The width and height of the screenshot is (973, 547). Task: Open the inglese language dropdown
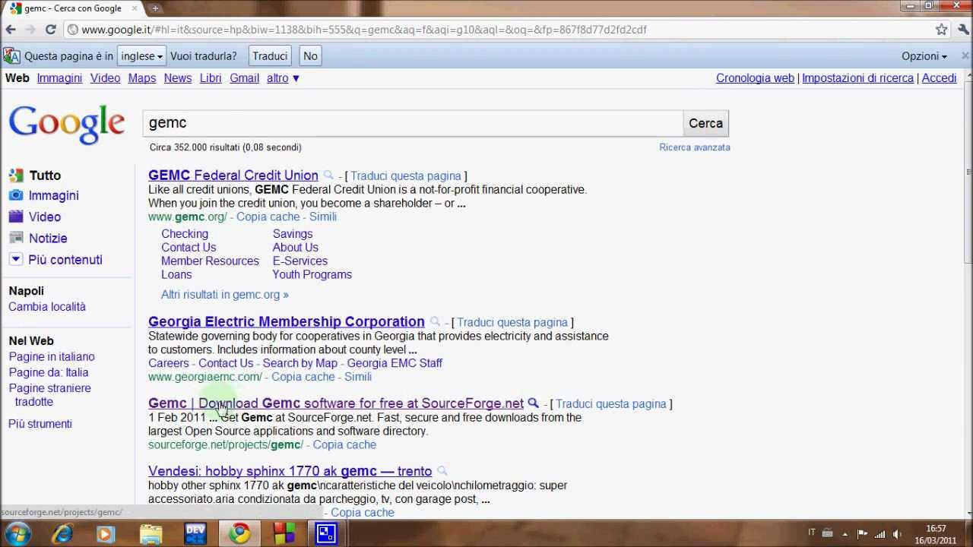(141, 56)
